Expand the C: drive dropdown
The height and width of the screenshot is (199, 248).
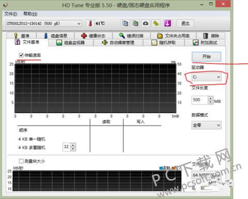(x=206, y=77)
